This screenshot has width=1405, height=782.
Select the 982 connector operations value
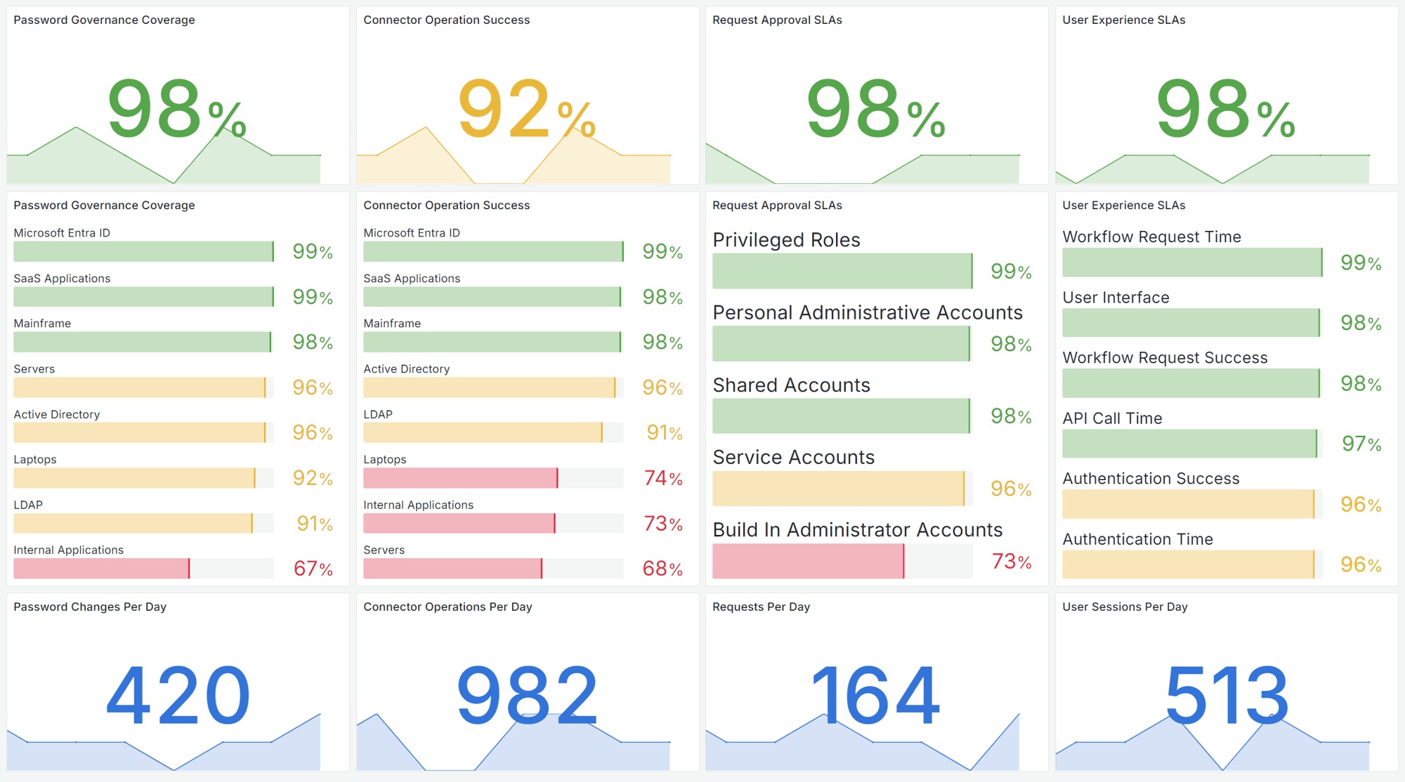[x=527, y=696]
